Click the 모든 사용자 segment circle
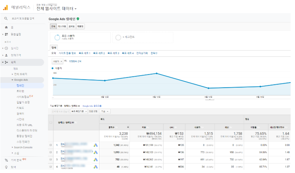295x173 pixels. pos(57,37)
